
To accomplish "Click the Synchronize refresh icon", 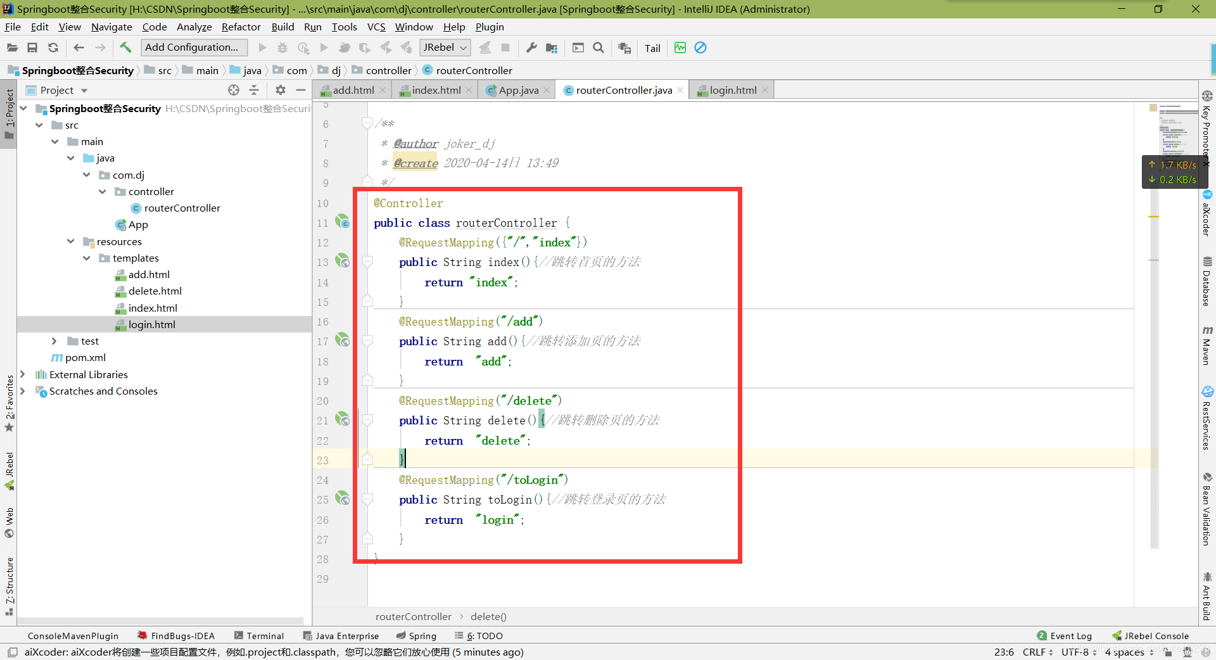I will click(x=53, y=48).
